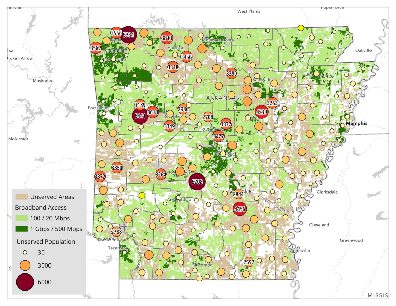Select the 2788 marker above Texarkana
The height and width of the screenshot is (306, 396).
click(x=116, y=232)
